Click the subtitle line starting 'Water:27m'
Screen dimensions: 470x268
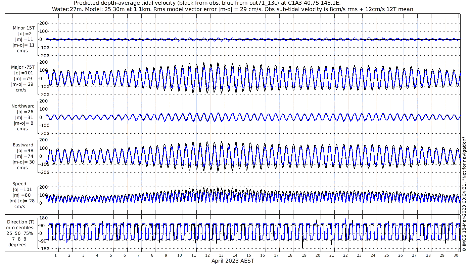pos(233,9)
